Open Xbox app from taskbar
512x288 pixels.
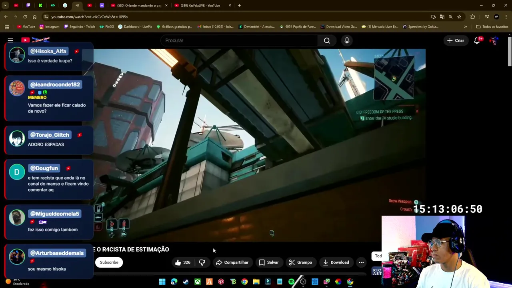pos(198,282)
